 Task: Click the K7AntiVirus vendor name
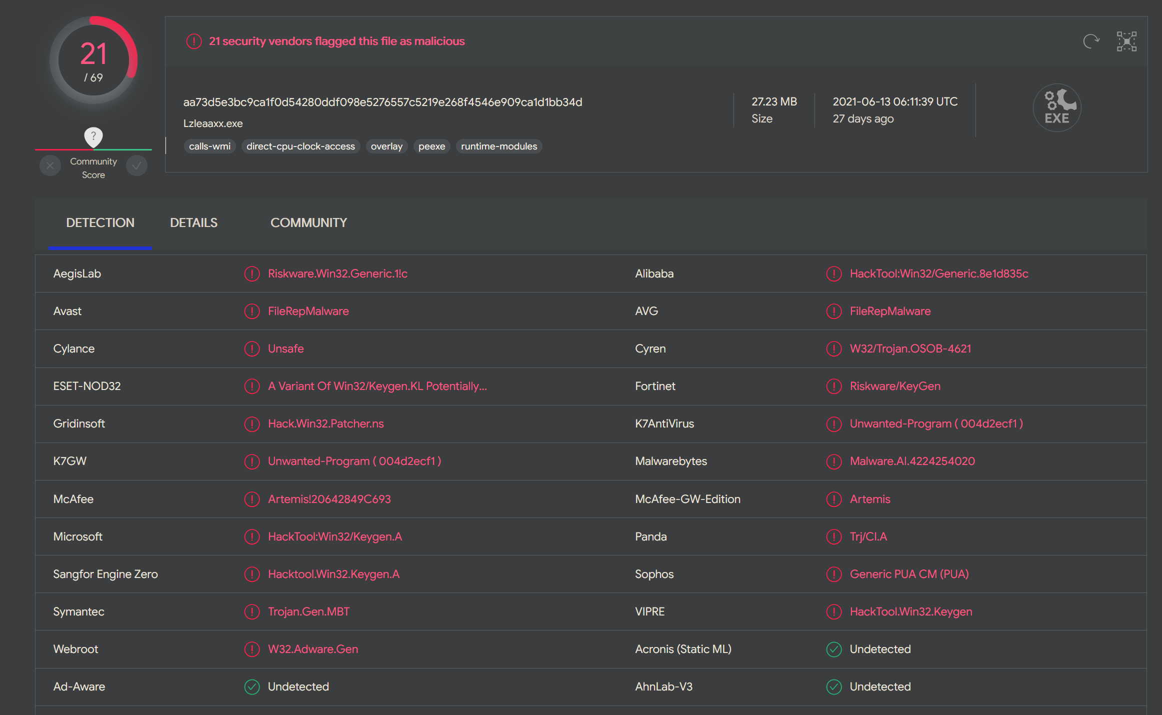pyautogui.click(x=664, y=423)
